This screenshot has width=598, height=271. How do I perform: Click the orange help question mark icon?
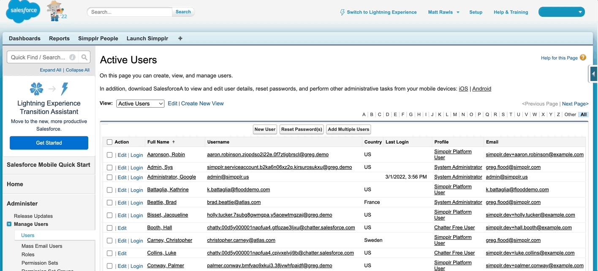point(583,57)
